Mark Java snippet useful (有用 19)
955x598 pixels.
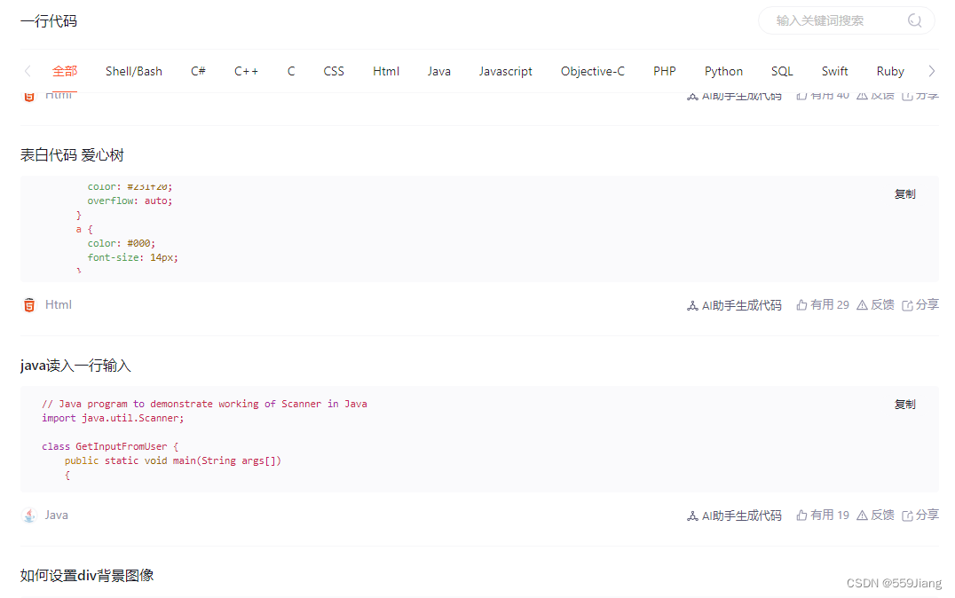(823, 515)
